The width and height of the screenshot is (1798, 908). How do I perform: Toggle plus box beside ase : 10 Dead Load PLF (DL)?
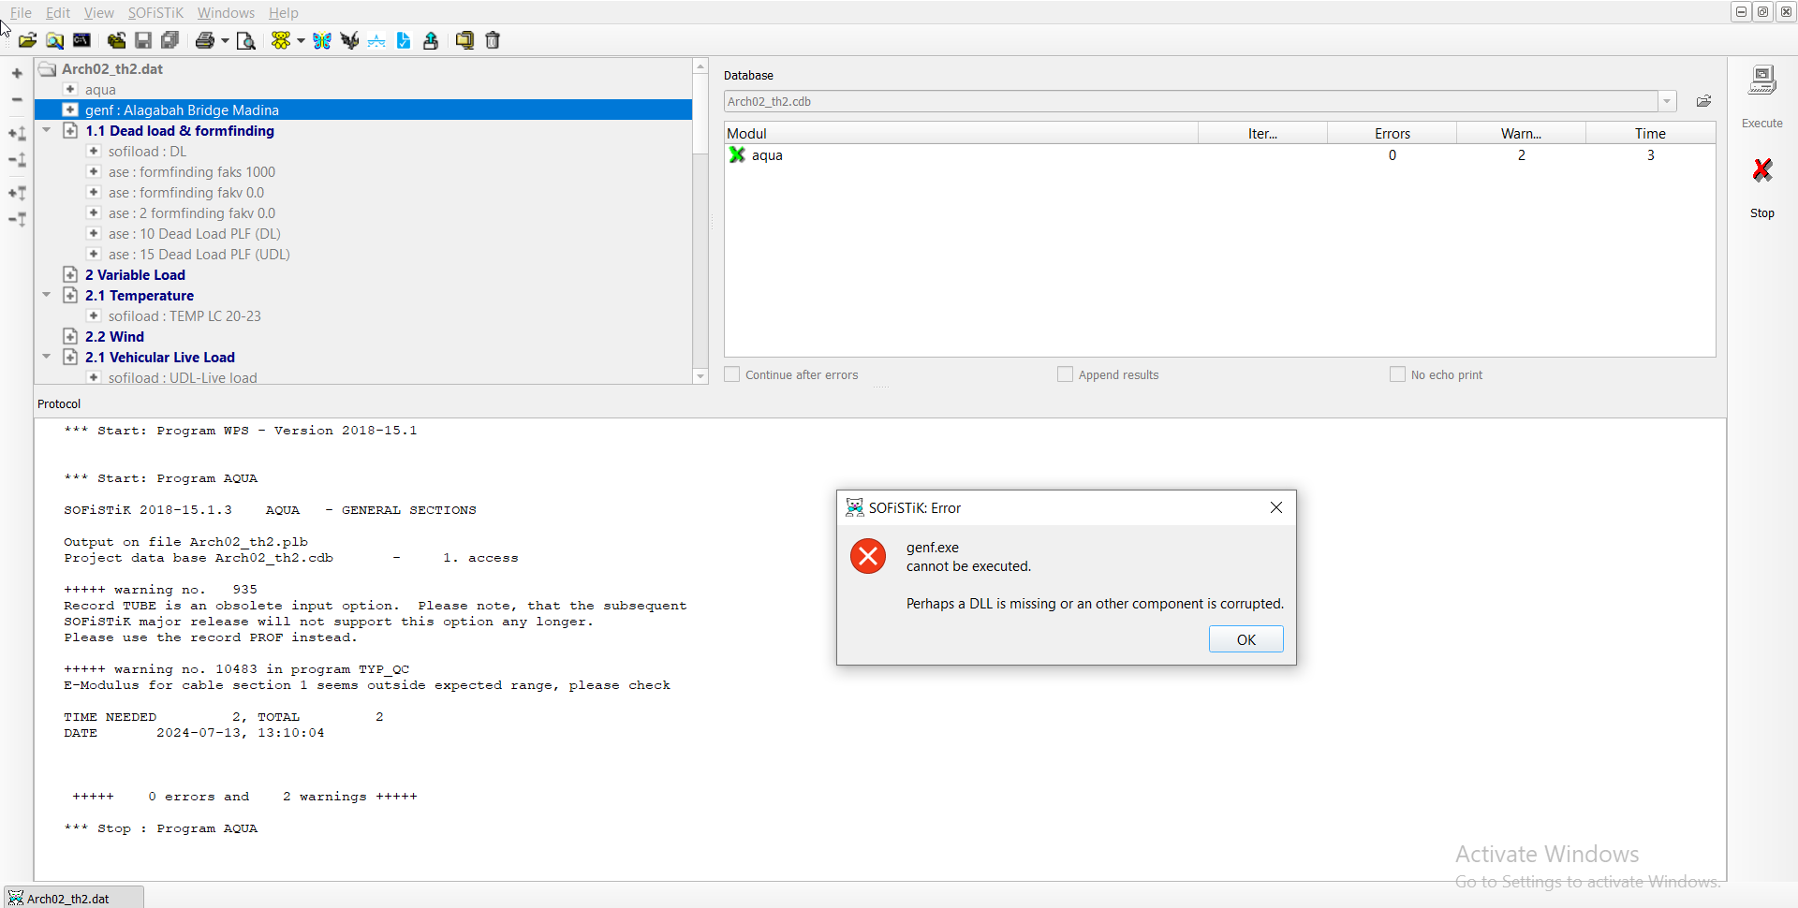click(x=94, y=233)
